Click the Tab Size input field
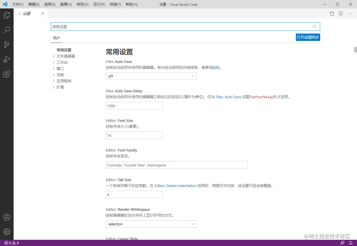Viewport: 357px width, 246px height. pos(134,195)
